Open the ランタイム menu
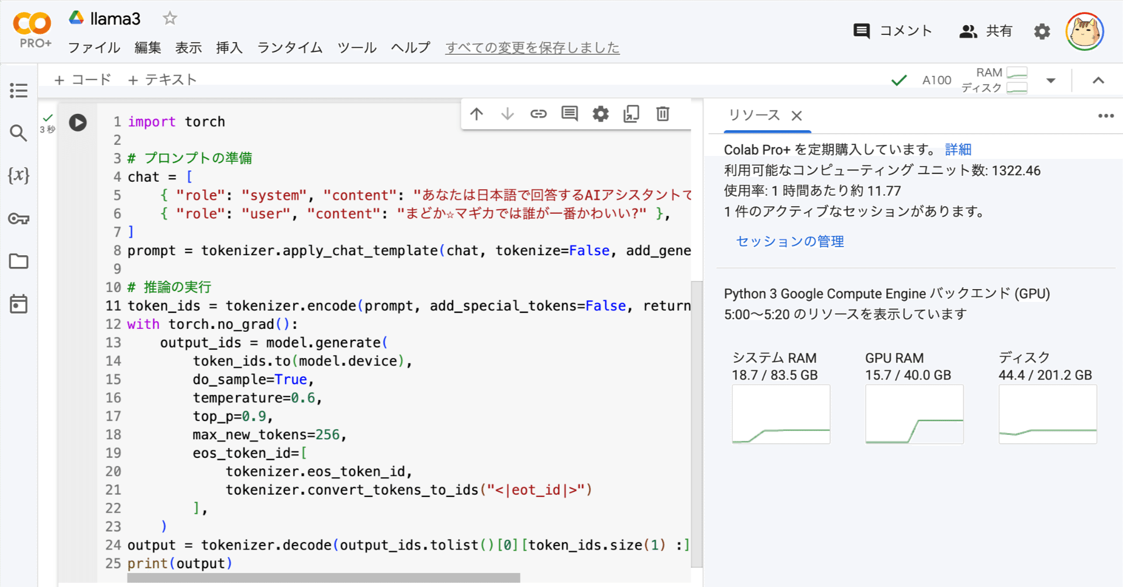 (x=290, y=47)
